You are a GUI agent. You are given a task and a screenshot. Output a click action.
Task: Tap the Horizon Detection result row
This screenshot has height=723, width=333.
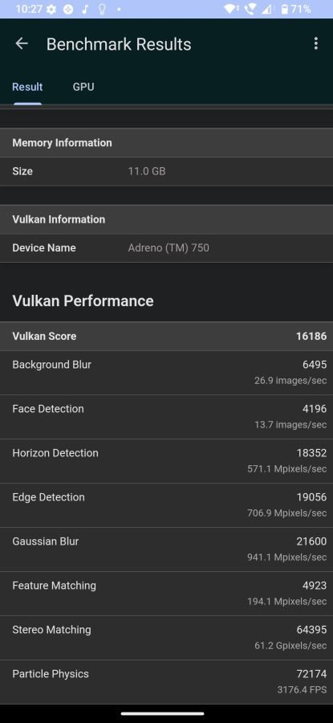166,461
